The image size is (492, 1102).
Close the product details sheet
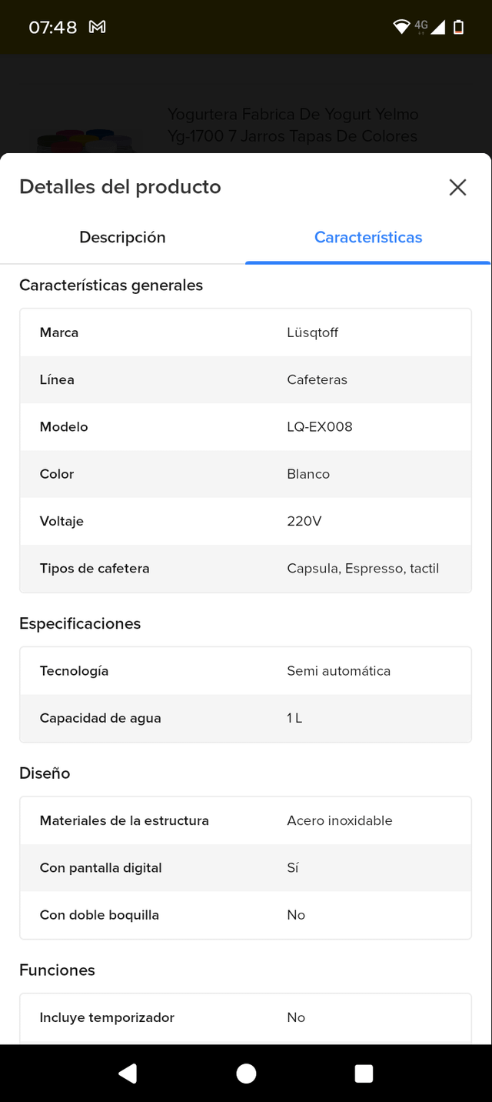click(x=457, y=187)
